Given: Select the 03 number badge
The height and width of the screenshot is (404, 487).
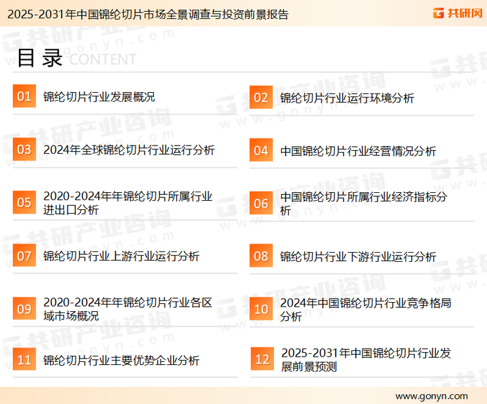Looking at the screenshot, I should click(x=24, y=150).
